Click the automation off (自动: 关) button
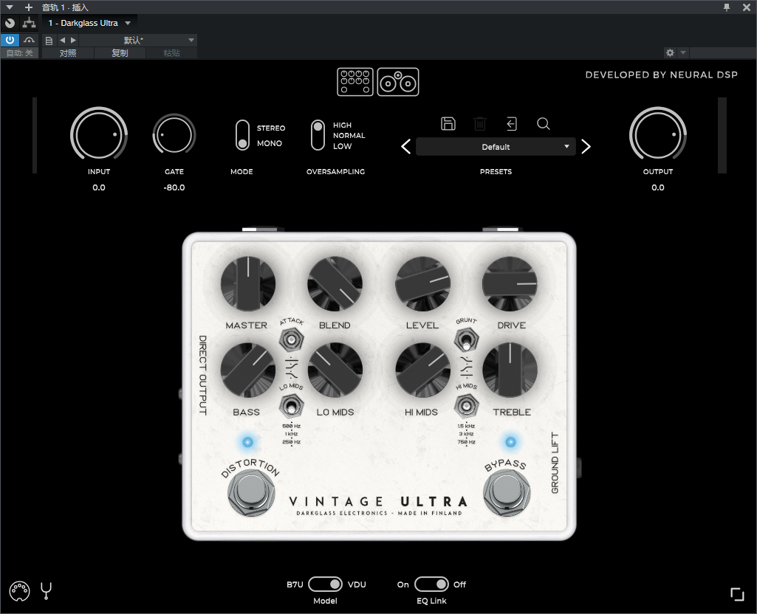 point(20,53)
